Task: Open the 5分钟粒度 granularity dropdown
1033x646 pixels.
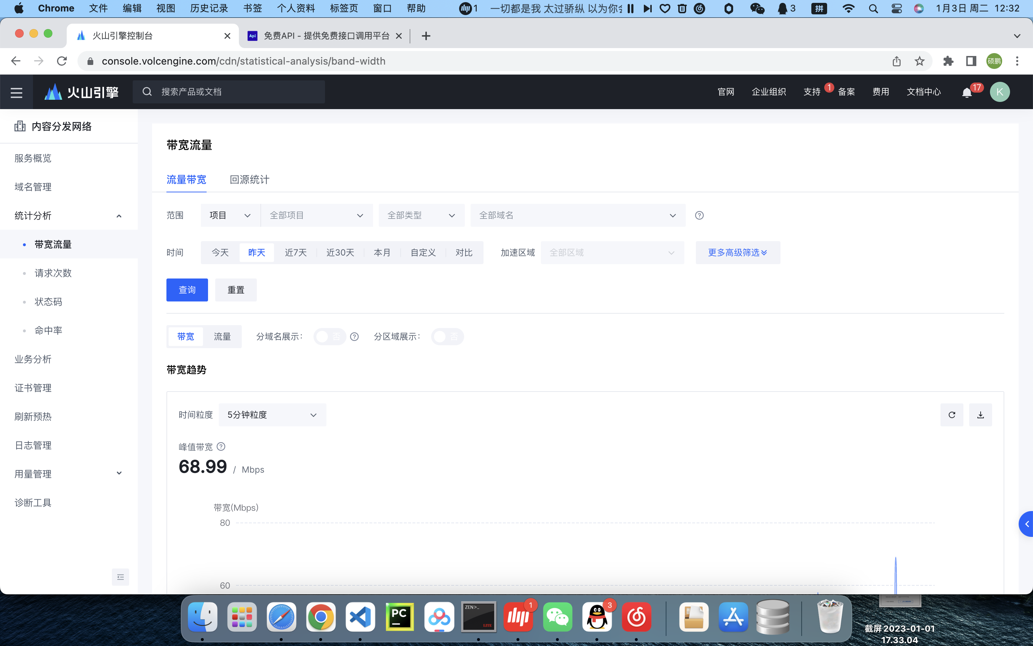Action: [x=272, y=415]
